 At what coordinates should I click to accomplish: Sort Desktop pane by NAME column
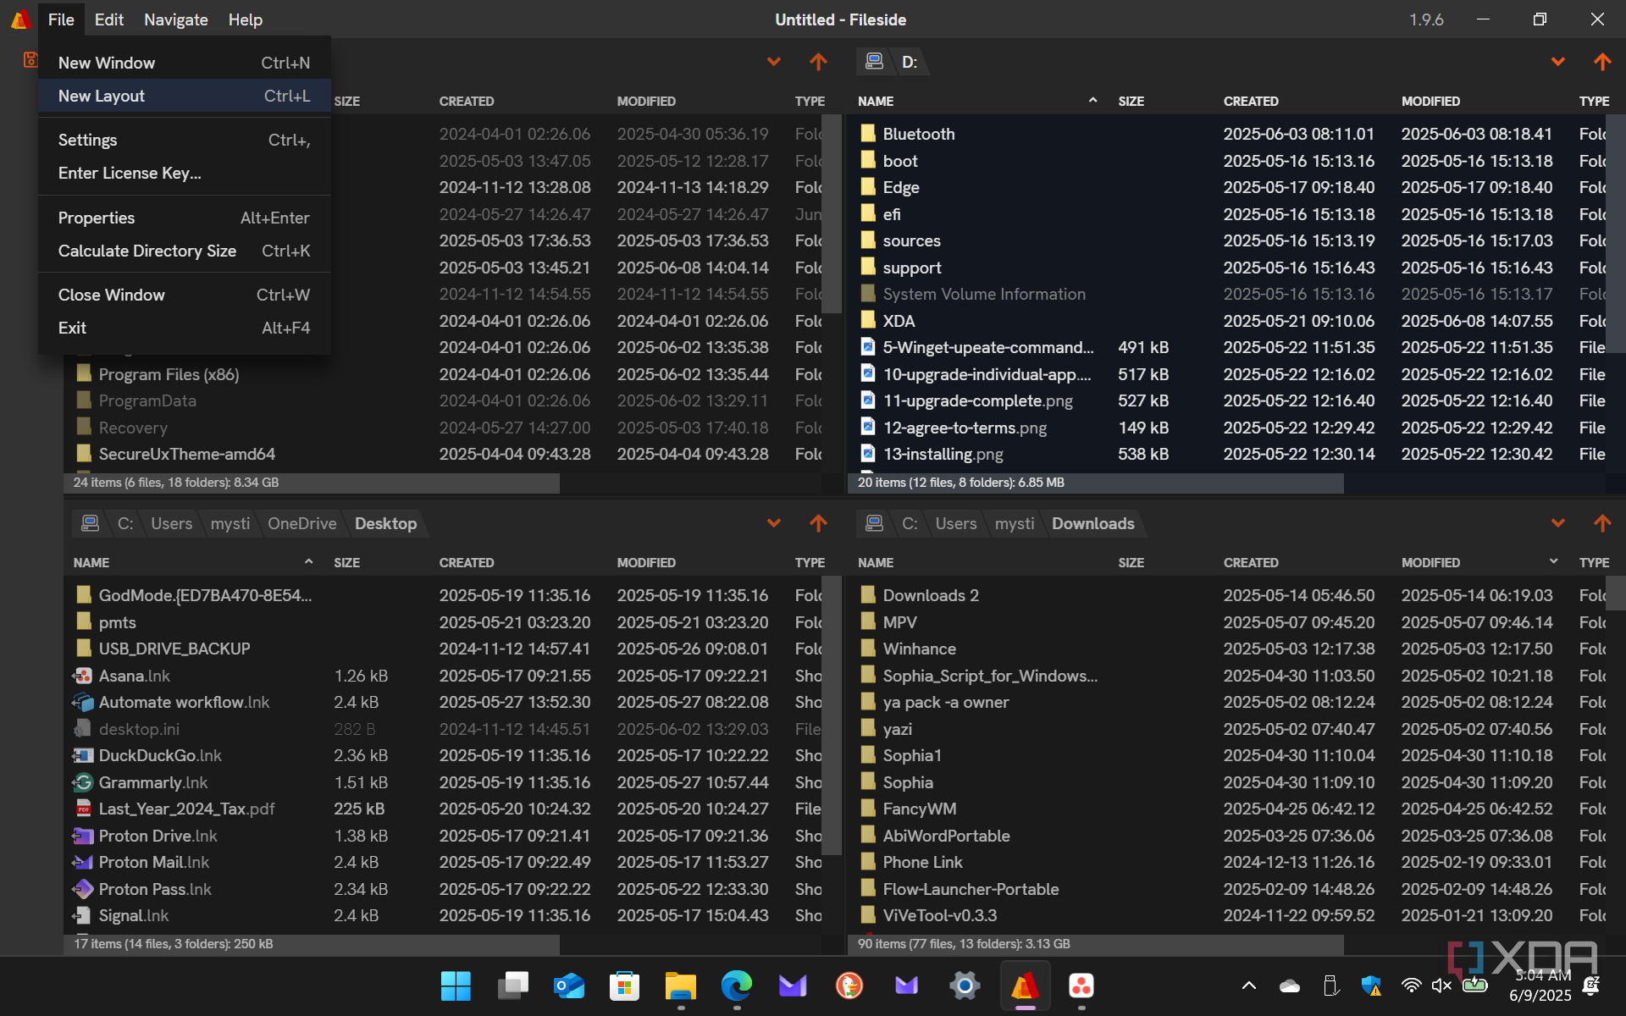(x=91, y=562)
